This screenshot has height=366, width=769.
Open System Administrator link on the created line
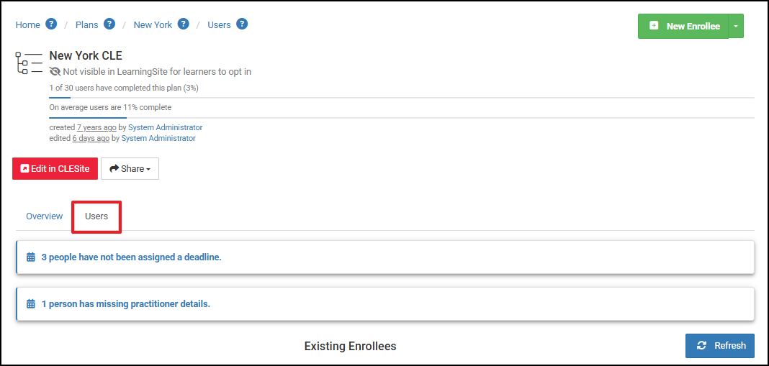(x=166, y=127)
